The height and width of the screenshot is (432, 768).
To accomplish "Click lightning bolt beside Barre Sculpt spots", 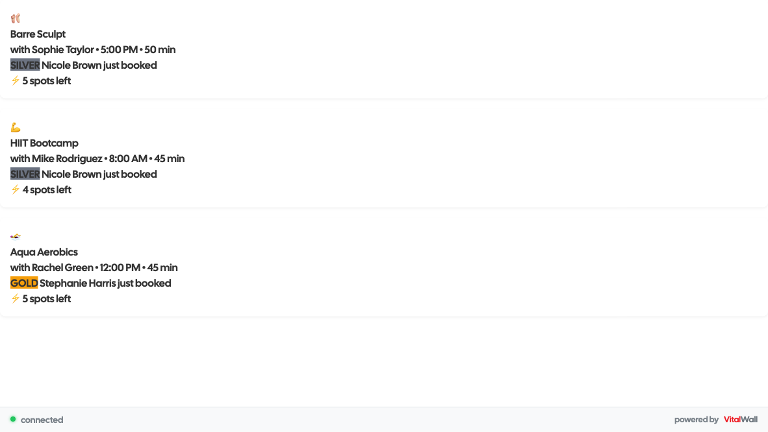I will (16, 80).
